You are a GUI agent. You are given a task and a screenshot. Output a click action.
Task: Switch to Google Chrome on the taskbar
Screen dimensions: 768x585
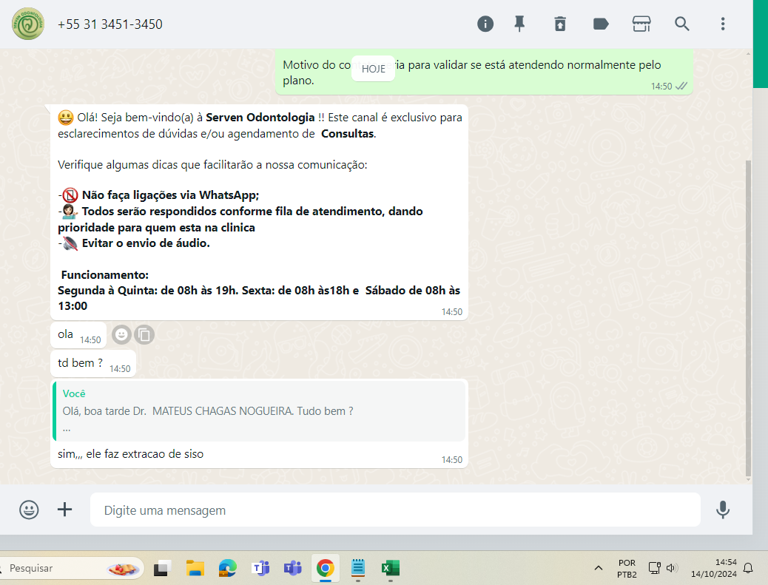(326, 568)
